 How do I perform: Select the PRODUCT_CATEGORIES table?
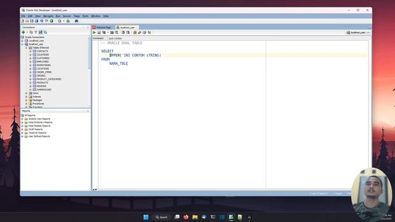click(x=49, y=80)
